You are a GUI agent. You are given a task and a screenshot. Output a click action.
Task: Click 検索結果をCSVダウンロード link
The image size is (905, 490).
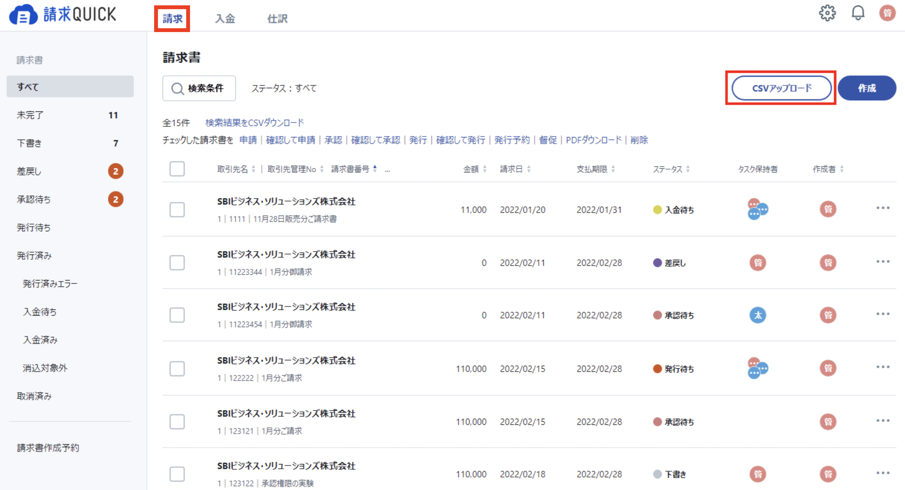[254, 122]
